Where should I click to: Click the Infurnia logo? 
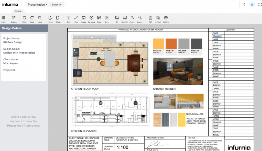point(10,5)
